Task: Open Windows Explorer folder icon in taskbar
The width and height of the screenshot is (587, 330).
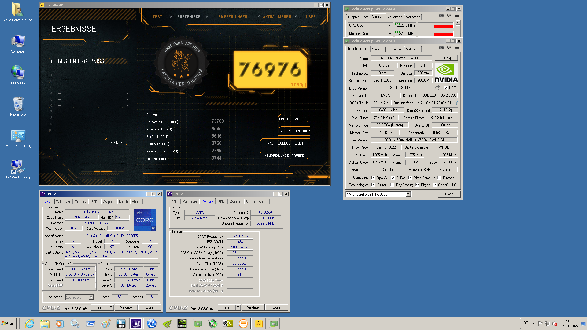Action: pyautogui.click(x=45, y=323)
